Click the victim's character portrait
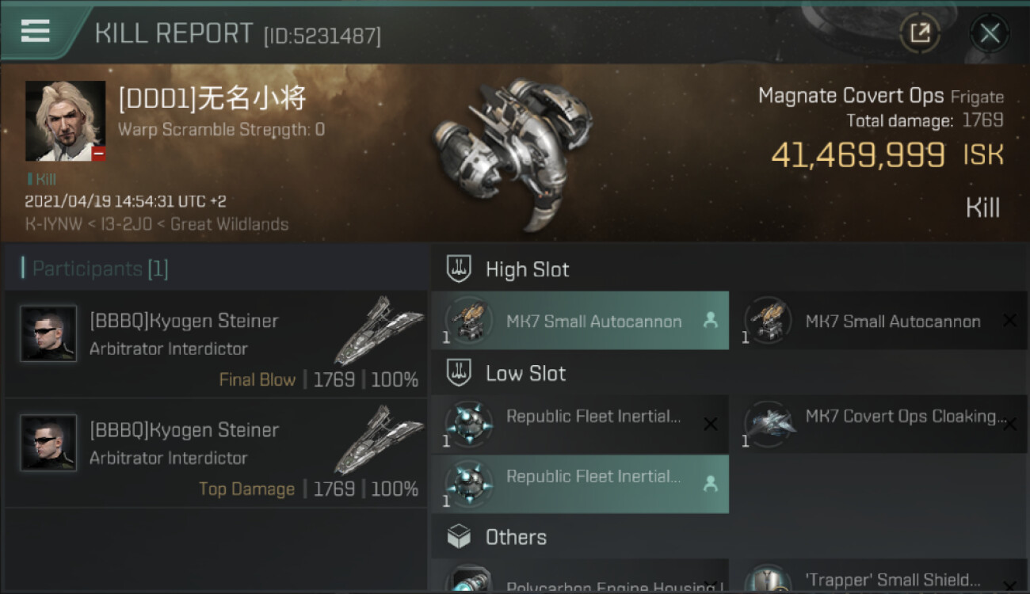The image size is (1030, 594). (65, 121)
